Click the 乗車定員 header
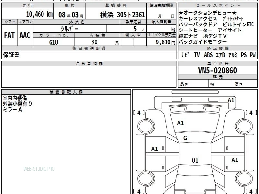Viewport: 259px width, 194px height. [x=133, y=22]
